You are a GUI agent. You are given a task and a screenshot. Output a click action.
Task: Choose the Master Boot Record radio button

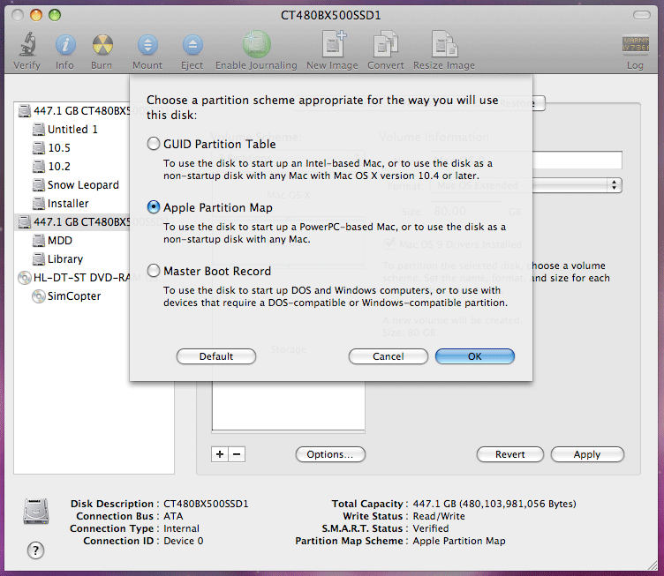point(154,271)
